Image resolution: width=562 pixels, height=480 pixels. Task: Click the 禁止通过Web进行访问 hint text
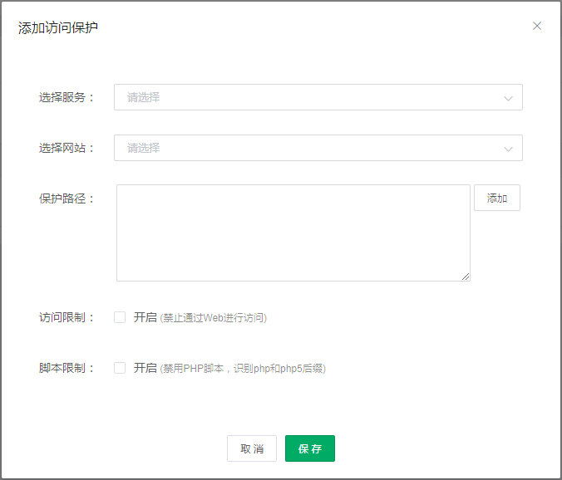pyautogui.click(x=214, y=318)
